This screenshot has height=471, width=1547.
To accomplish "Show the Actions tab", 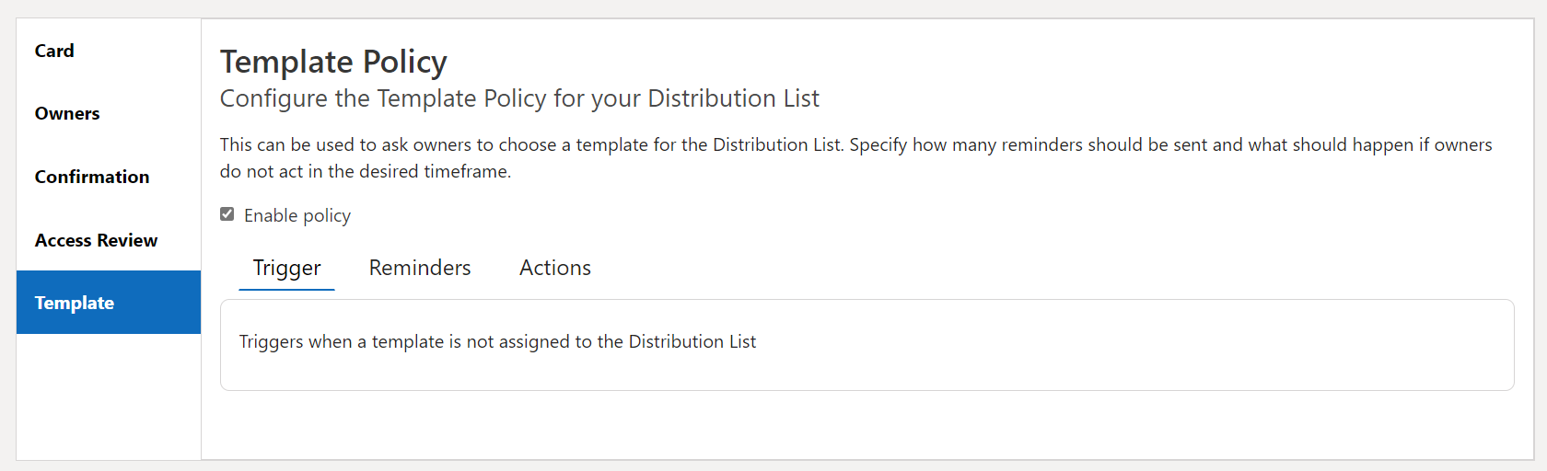I will (x=555, y=268).
